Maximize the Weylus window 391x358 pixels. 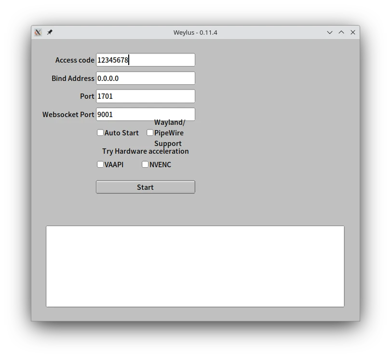click(341, 32)
